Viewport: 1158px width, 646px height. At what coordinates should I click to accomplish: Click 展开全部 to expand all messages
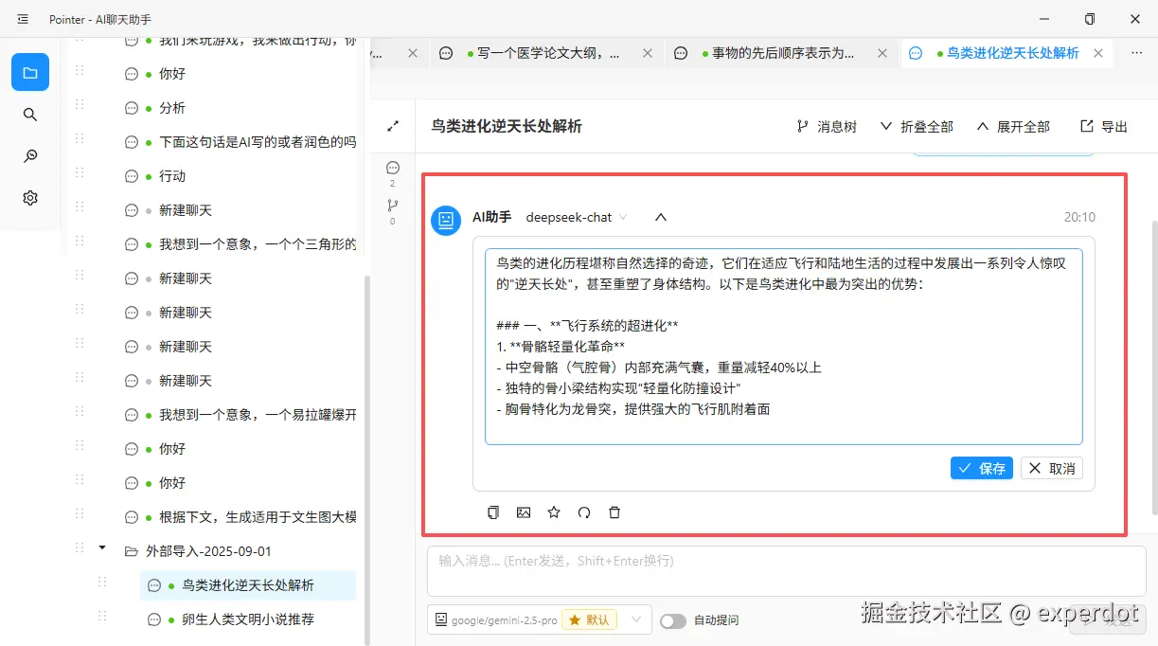(x=1013, y=126)
